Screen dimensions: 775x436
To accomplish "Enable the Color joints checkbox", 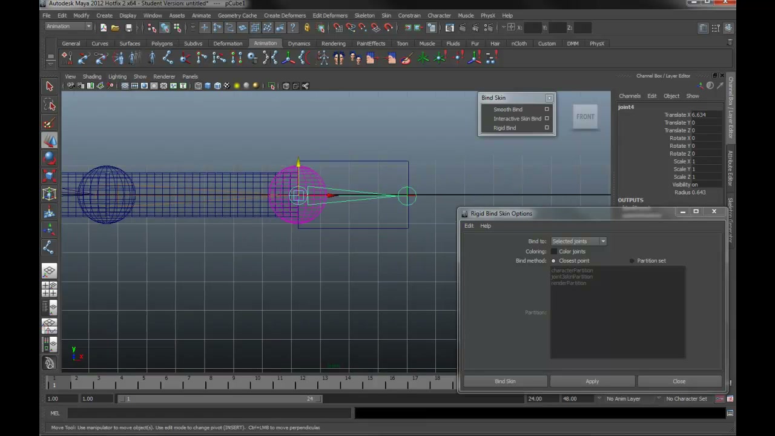I will (554, 251).
